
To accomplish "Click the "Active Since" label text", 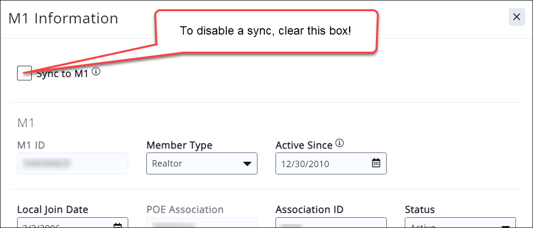I will tap(304, 145).
